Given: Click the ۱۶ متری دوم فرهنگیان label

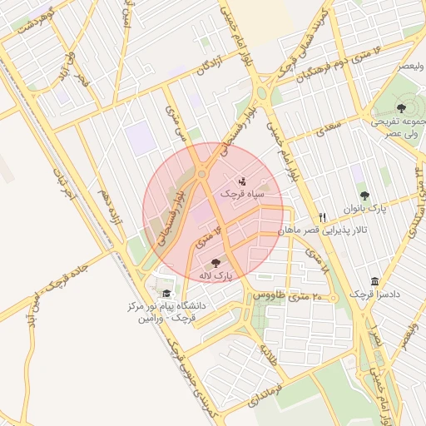Looking at the screenshot, I should [x=339, y=65].
